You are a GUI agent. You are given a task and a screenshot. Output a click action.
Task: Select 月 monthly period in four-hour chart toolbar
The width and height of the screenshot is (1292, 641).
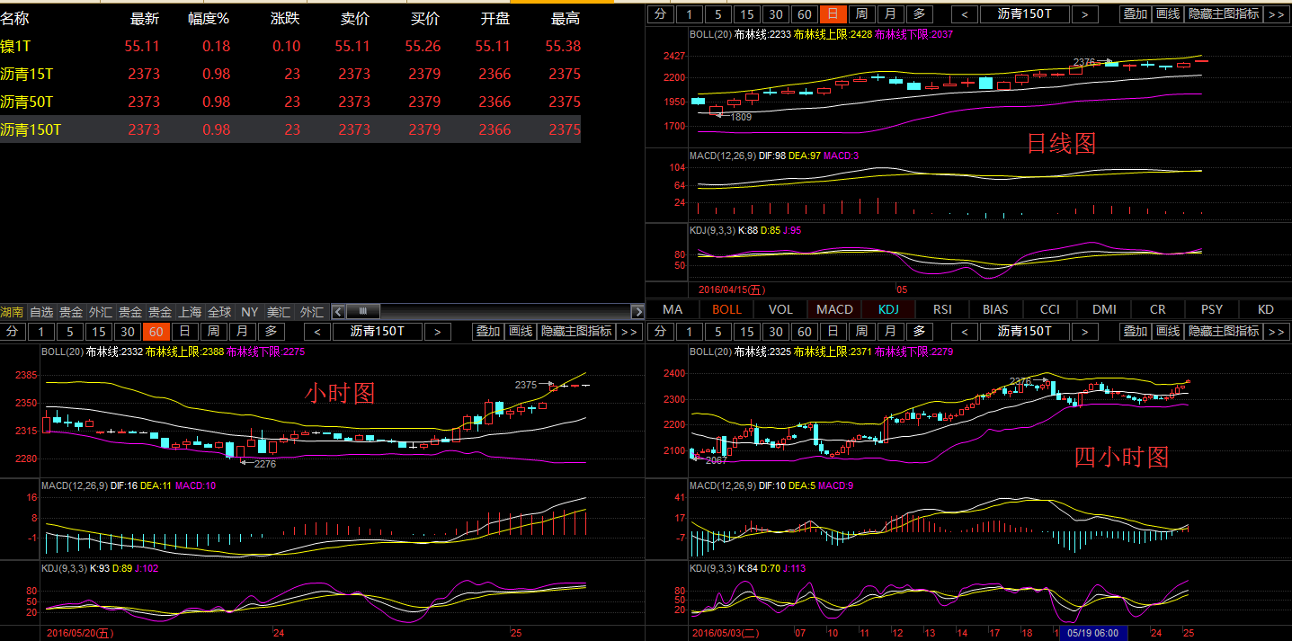click(x=890, y=332)
